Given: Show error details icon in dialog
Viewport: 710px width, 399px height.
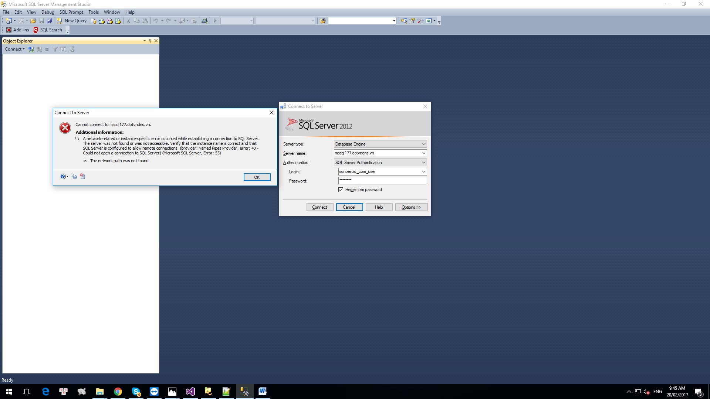Looking at the screenshot, I should click(x=82, y=177).
